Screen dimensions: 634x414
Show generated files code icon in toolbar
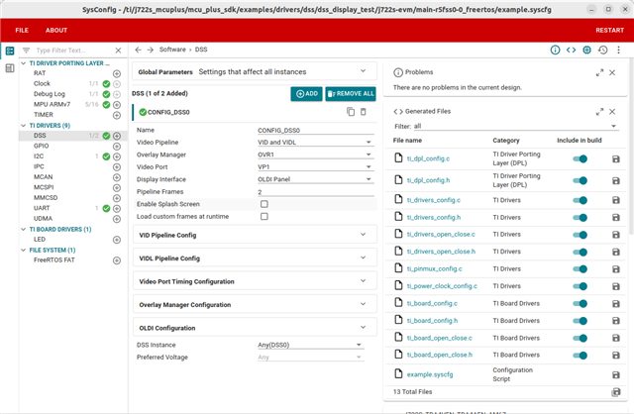click(x=571, y=50)
